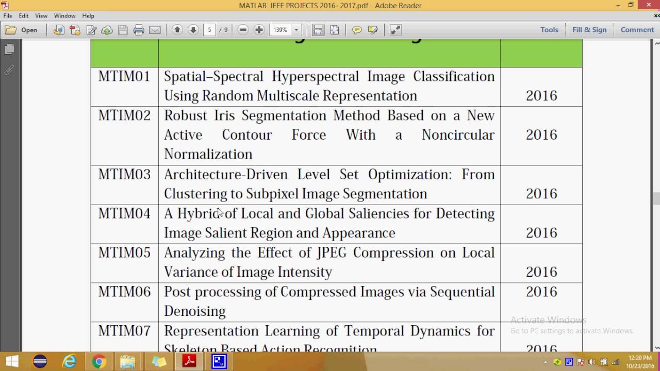Click the 'Spatial–Spectral Hyperspectral Image Classification' title
660x371 pixels.
tap(329, 77)
